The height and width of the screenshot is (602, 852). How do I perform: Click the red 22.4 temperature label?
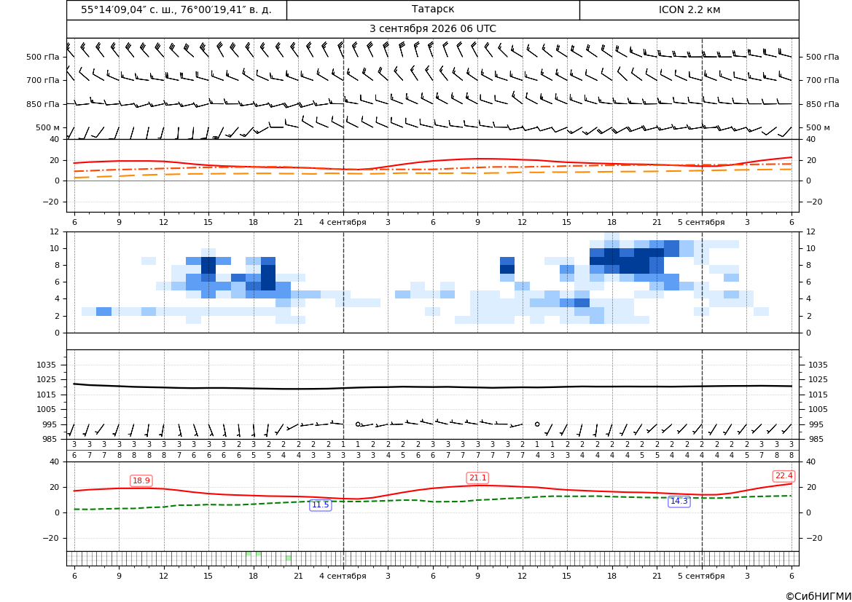(x=783, y=476)
